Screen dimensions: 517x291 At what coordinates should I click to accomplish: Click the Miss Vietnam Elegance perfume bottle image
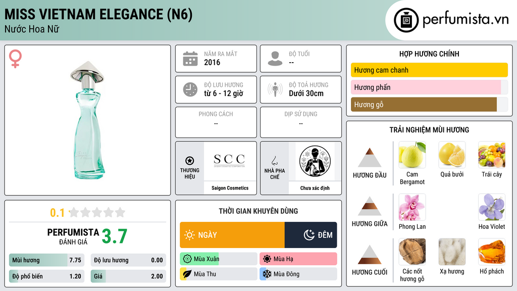click(87, 120)
